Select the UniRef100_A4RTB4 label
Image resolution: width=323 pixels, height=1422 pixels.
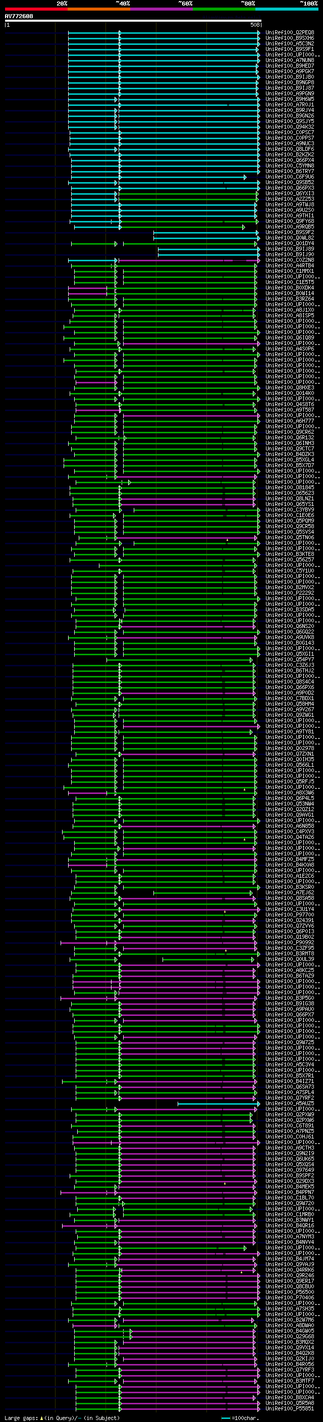pos(290,265)
